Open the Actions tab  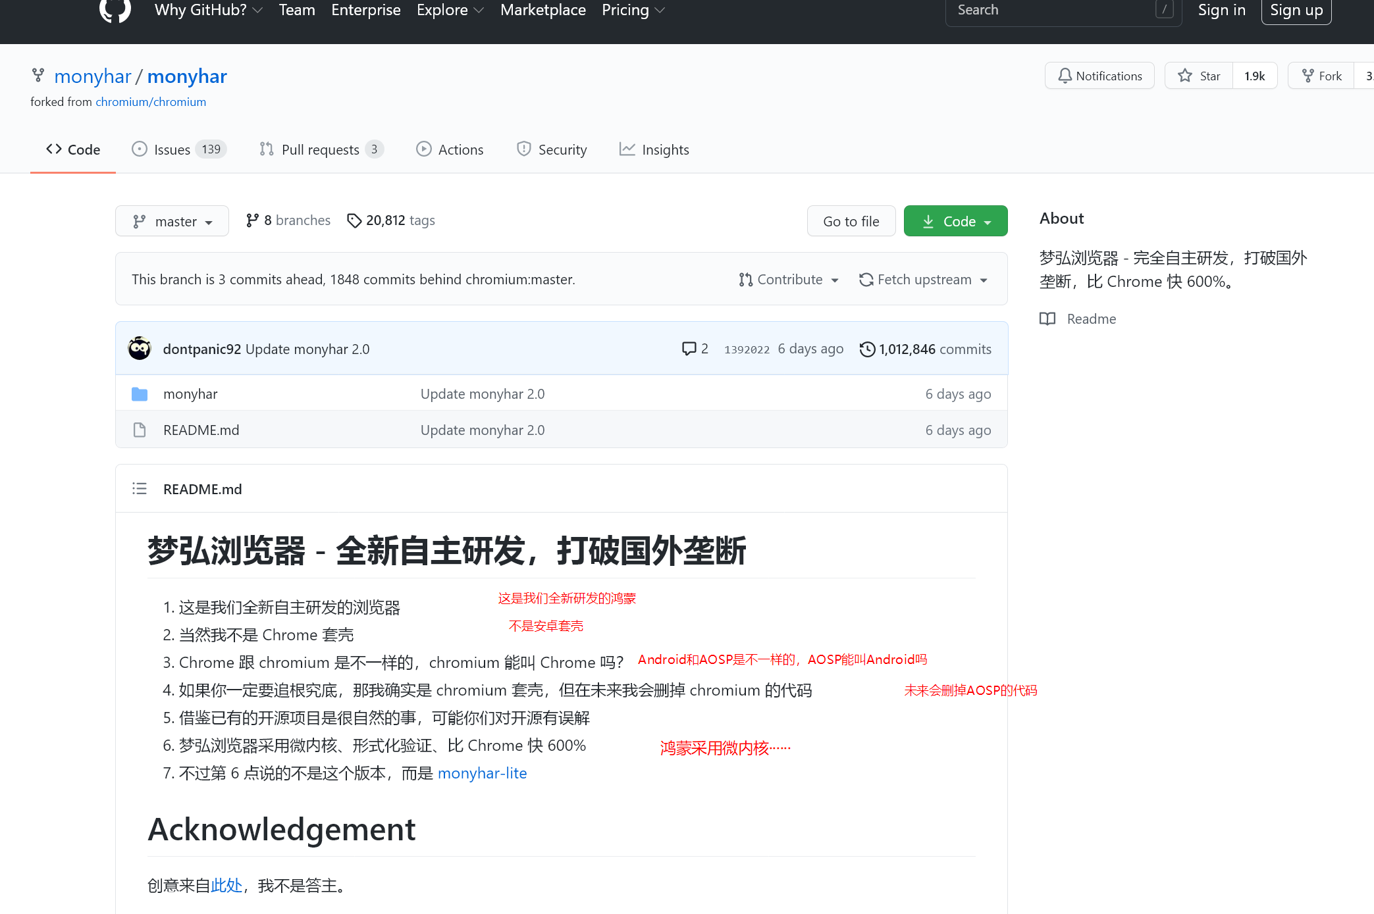click(x=450, y=149)
